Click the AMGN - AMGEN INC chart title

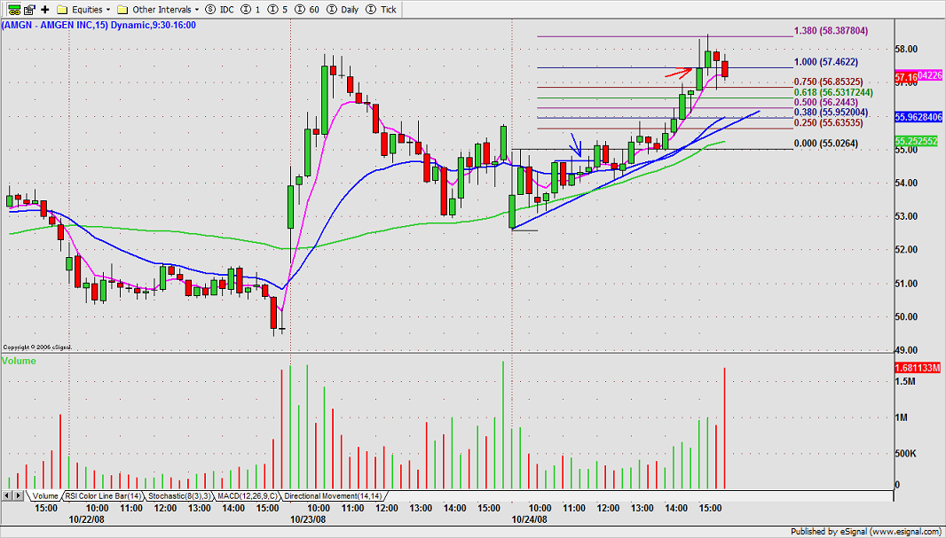tap(99, 26)
